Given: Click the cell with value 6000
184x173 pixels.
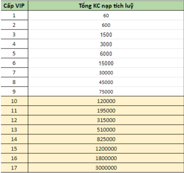Looking at the screenshot, I should pos(106,54).
